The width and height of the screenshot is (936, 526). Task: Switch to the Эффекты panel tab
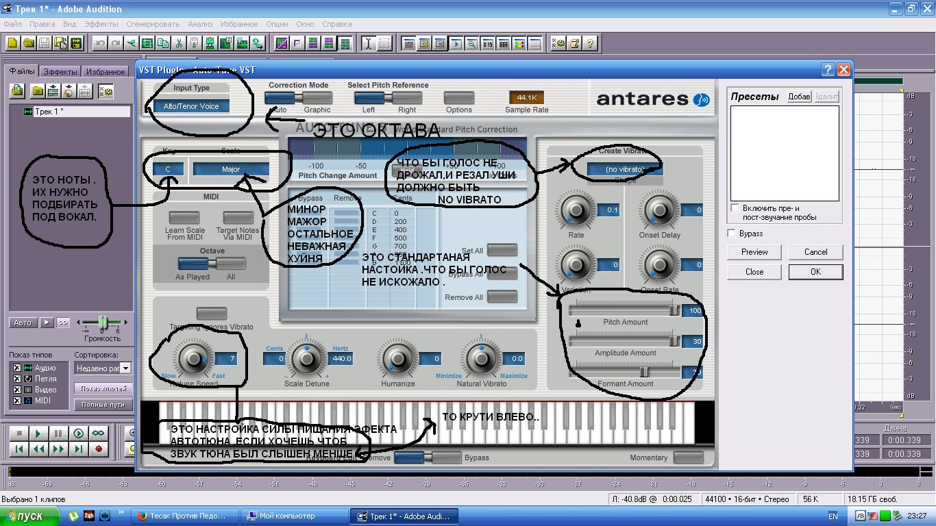click(60, 71)
